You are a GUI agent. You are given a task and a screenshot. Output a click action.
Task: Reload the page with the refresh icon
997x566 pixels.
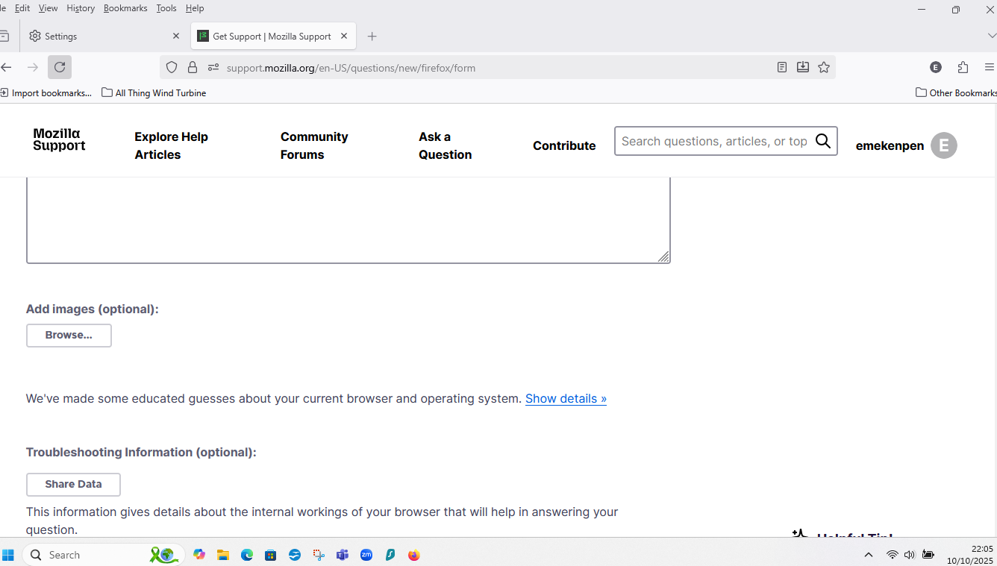60,67
